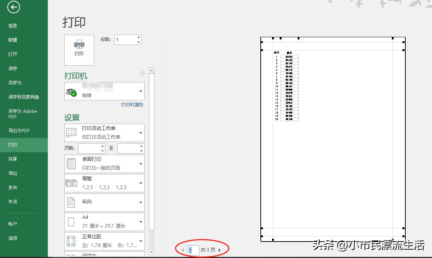
Task: Click the scaling adjustment (调整) icon
Action: (71, 182)
